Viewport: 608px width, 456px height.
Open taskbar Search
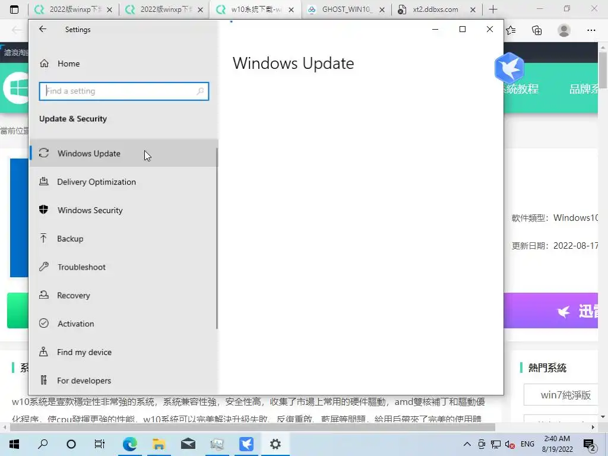point(43,444)
